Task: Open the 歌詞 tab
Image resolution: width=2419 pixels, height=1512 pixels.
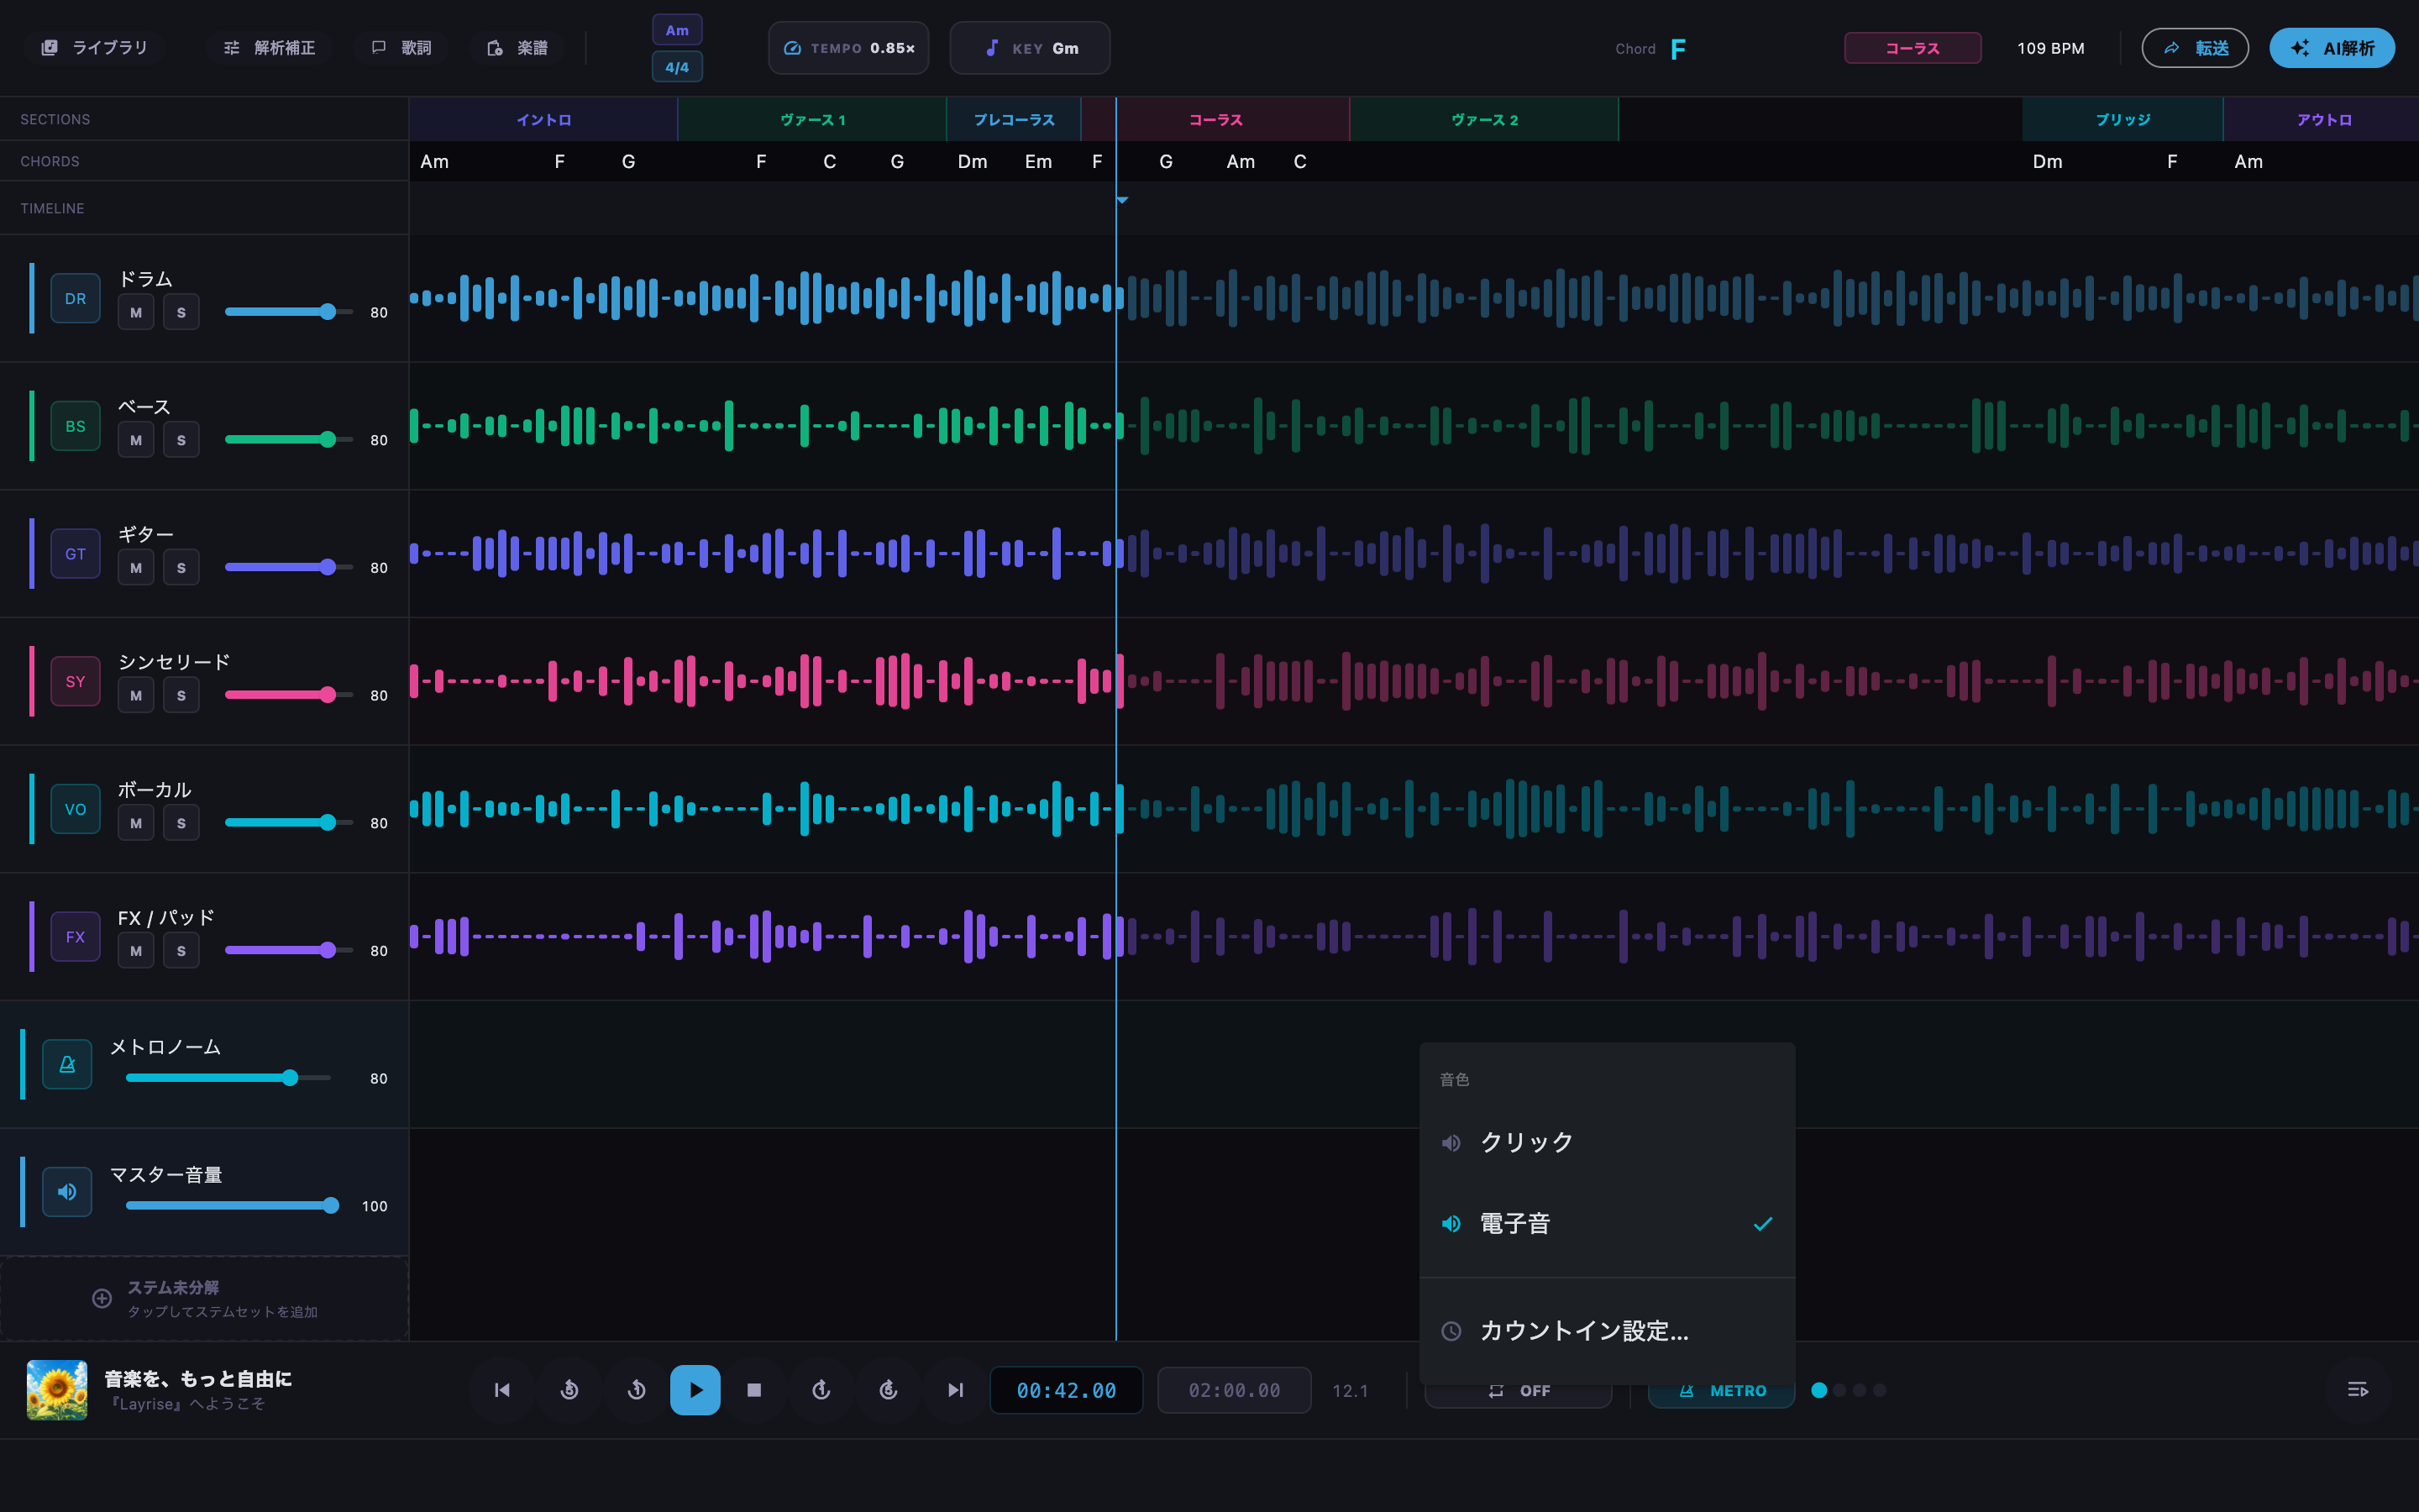Action: [x=401, y=48]
